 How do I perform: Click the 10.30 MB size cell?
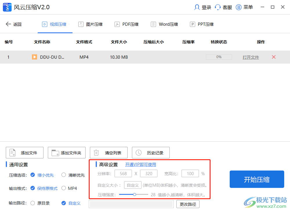pyautogui.click(x=119, y=57)
